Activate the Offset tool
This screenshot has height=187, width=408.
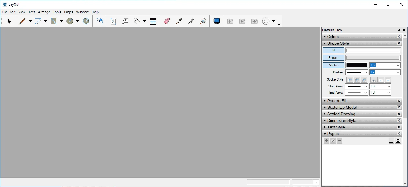point(99,21)
